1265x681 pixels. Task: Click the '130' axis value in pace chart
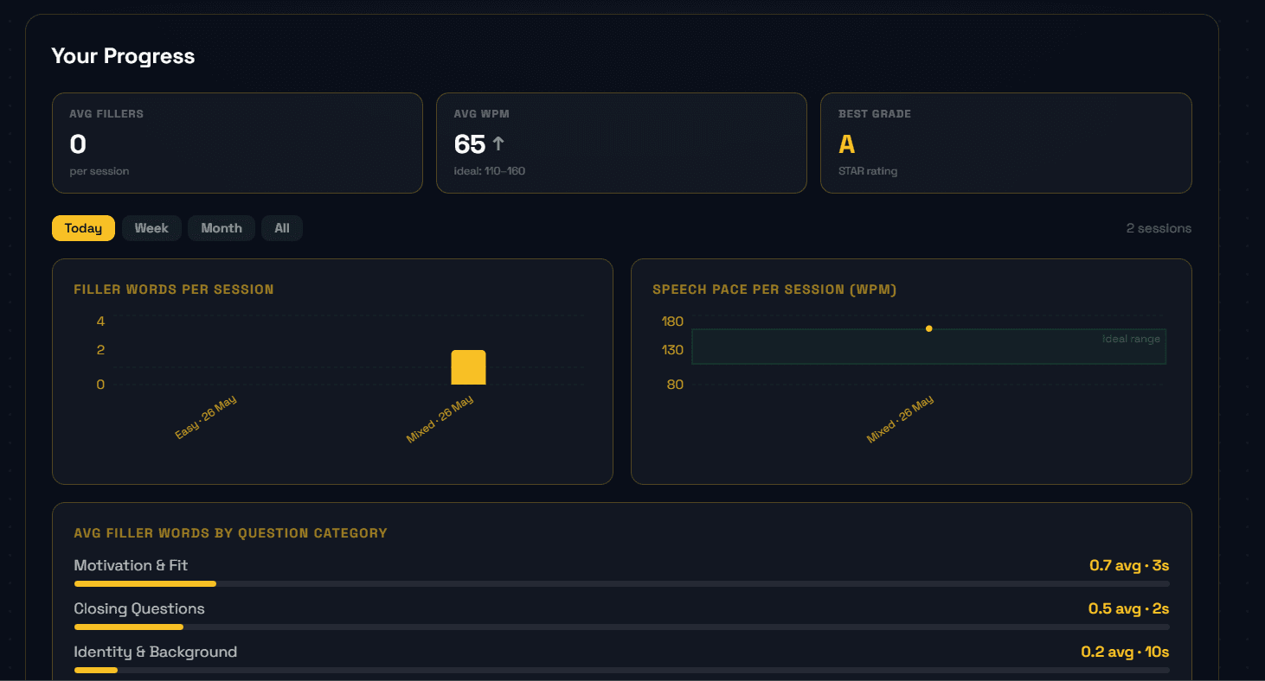672,350
